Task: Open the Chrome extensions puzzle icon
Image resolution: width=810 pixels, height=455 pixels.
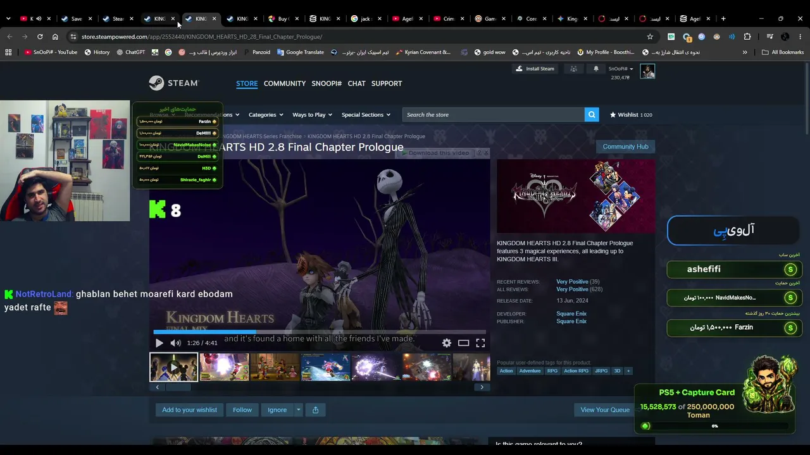Action: [747, 37]
